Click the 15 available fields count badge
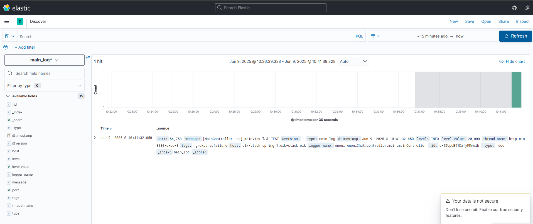The image size is (533, 224). 81,96
